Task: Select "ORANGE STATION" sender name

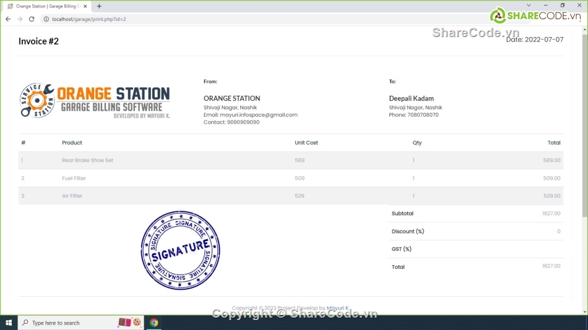Action: tap(231, 98)
